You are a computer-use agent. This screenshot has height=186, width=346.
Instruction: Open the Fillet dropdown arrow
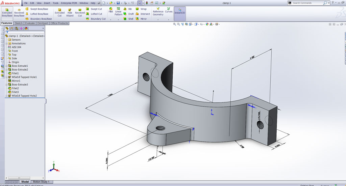(x=111, y=20)
